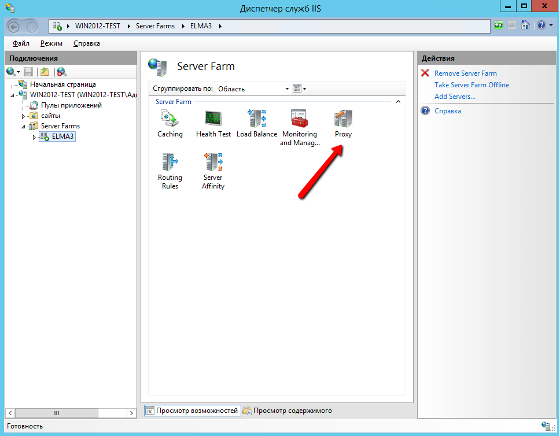Image resolution: width=560 pixels, height=436 pixels.
Task: Click Take Server Farm Offline link
Action: [471, 85]
